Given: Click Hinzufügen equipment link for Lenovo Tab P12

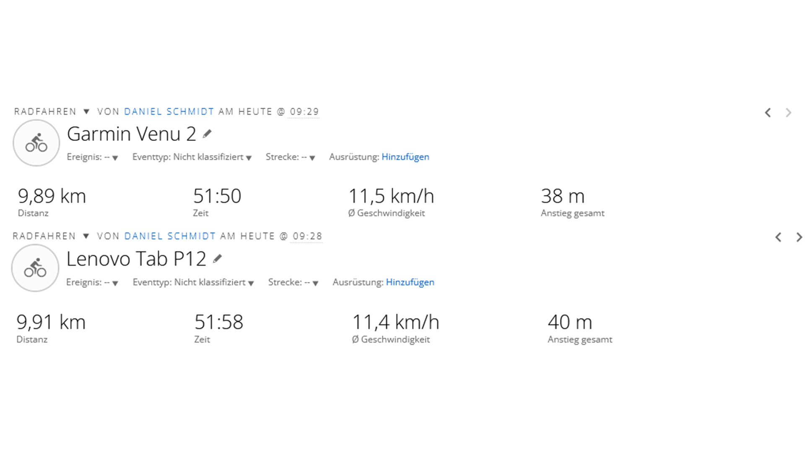Looking at the screenshot, I should pyautogui.click(x=410, y=282).
